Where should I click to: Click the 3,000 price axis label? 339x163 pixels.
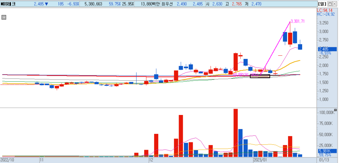324,32
